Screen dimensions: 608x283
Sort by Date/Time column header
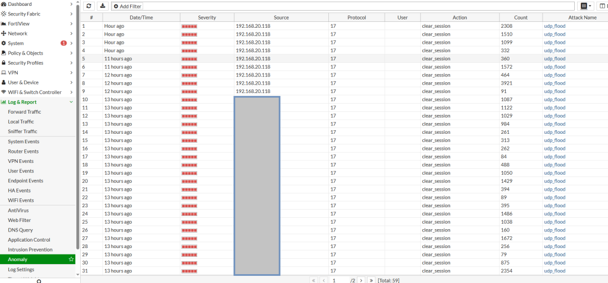141,17
